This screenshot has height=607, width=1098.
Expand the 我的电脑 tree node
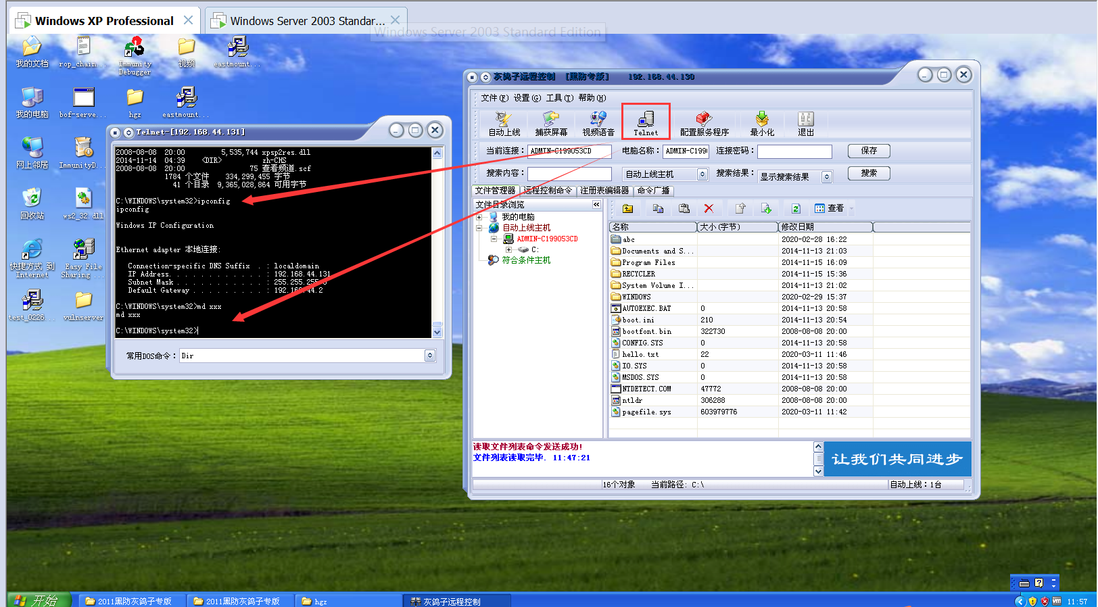click(x=479, y=217)
